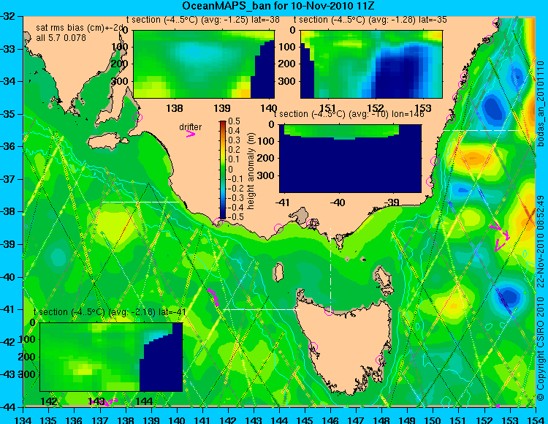Click the 'drifter' legend label
The image size is (548, 424).
191,127
